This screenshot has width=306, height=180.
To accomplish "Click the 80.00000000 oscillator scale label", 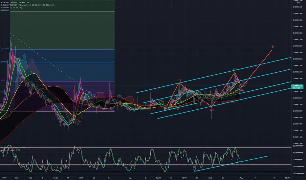I will [x=298, y=146].
